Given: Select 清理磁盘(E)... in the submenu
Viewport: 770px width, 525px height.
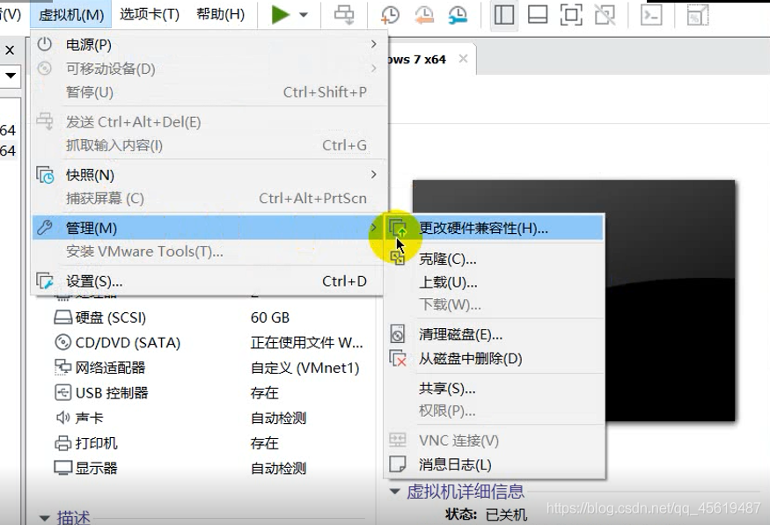Looking at the screenshot, I should [x=495, y=335].
